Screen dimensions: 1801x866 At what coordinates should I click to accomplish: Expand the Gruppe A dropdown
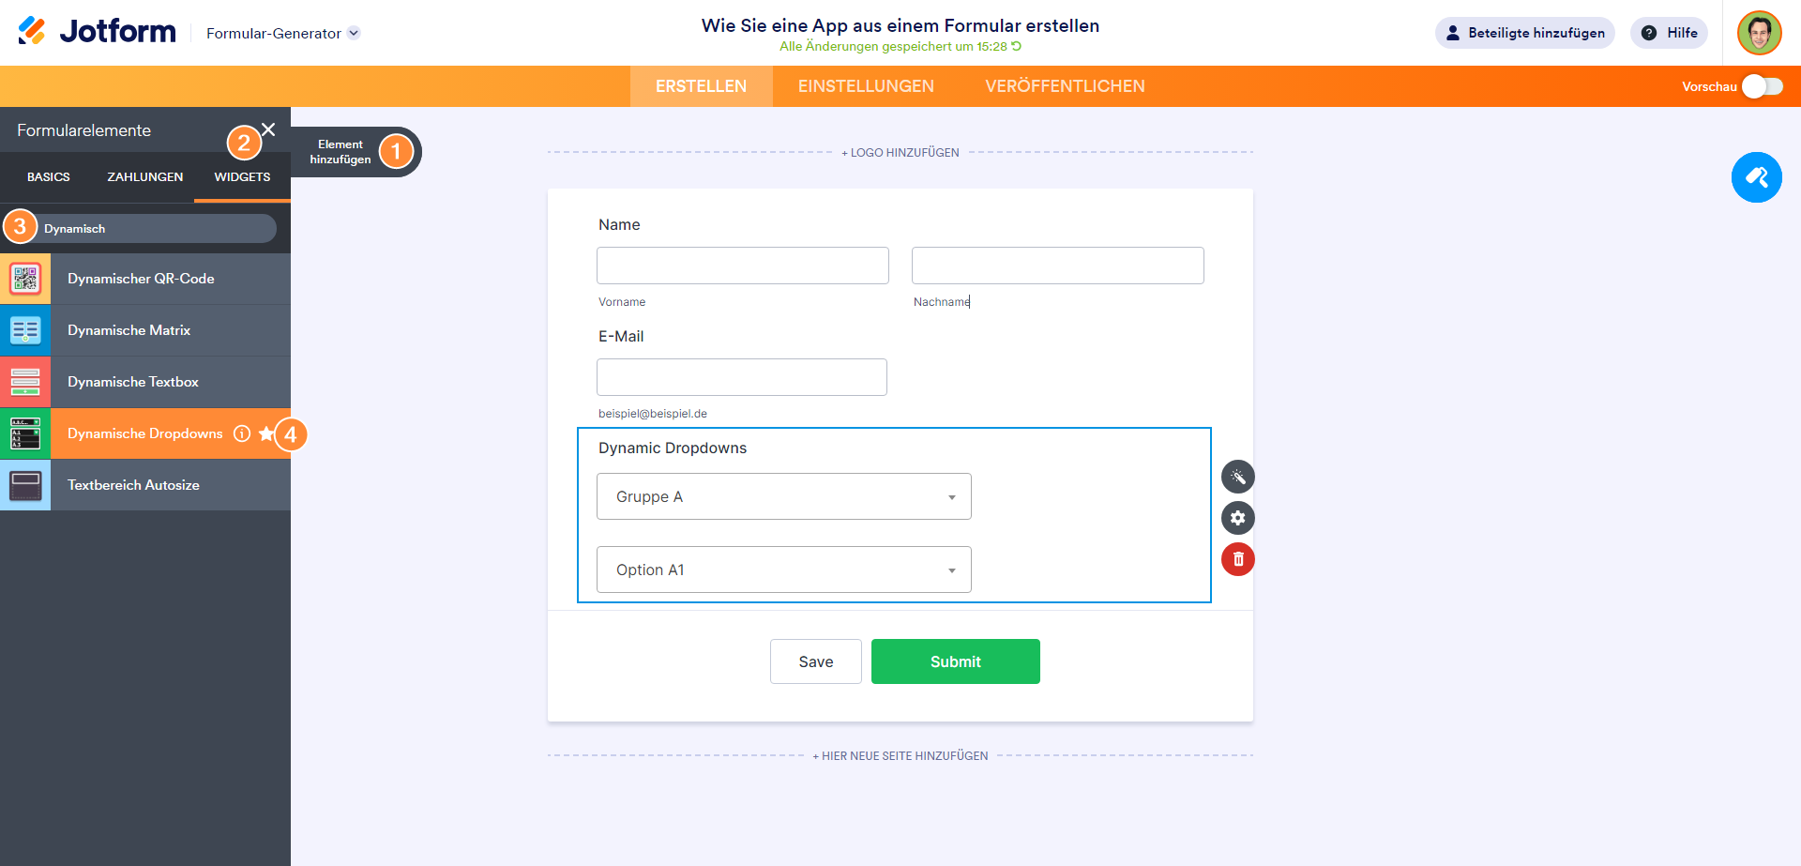(783, 496)
